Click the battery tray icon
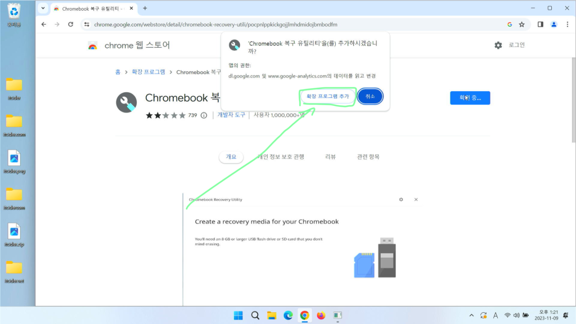 tap(526, 315)
